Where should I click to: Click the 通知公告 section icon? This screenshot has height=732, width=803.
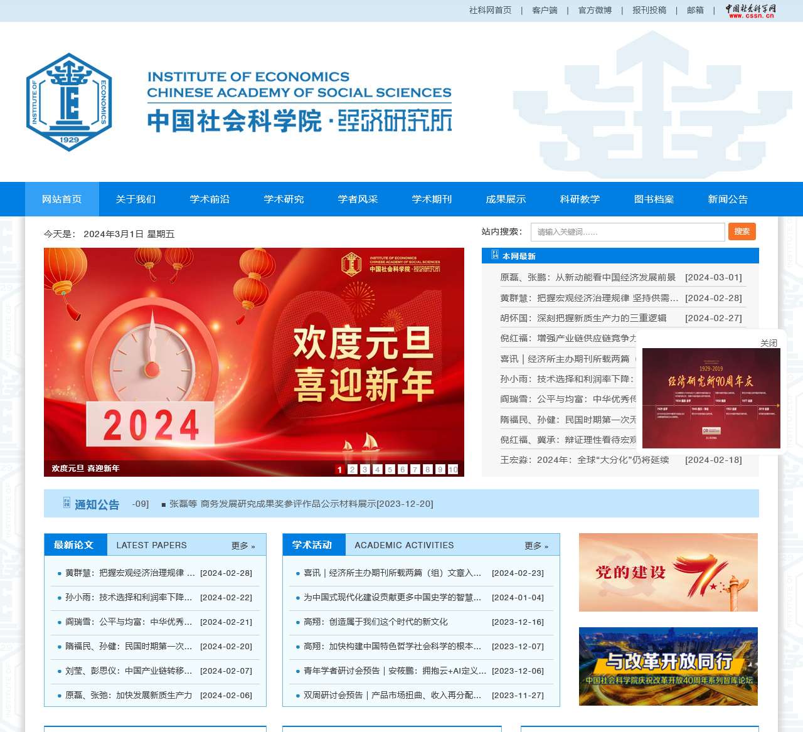pos(66,502)
